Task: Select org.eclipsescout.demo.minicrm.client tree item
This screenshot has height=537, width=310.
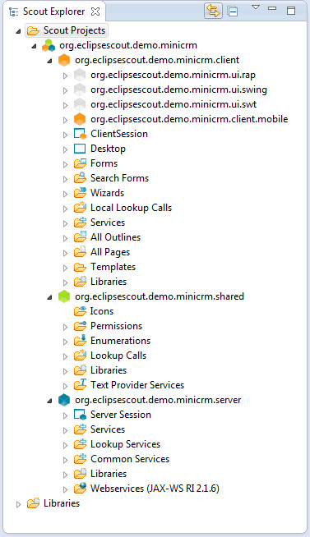Action: [x=157, y=60]
